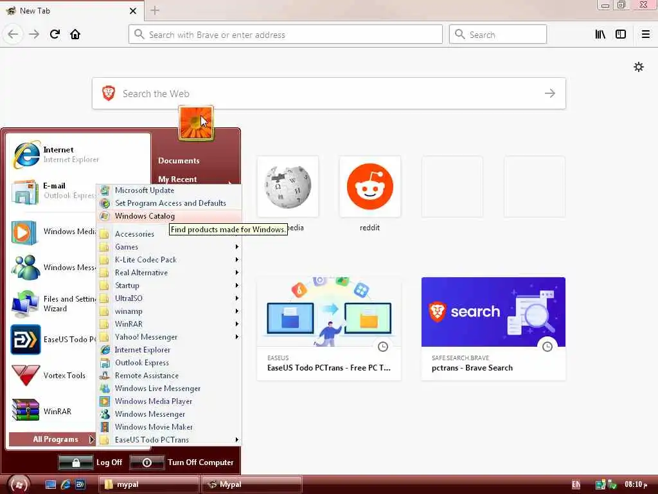Open Outlook Express in All Programs list
The image size is (658, 494).
pyautogui.click(x=170, y=363)
